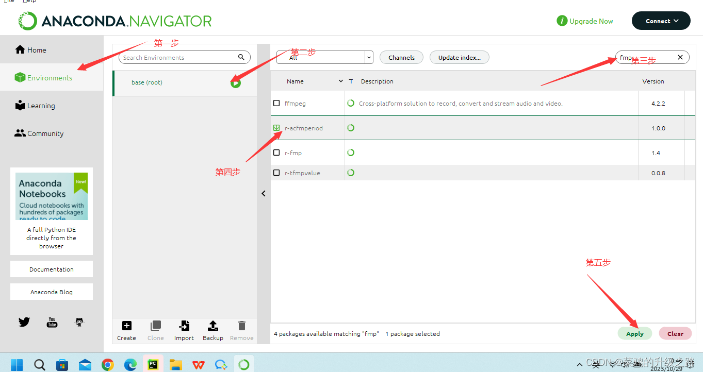Click the r-tfmpvalue version 0.0.8 cell

[x=658, y=173]
